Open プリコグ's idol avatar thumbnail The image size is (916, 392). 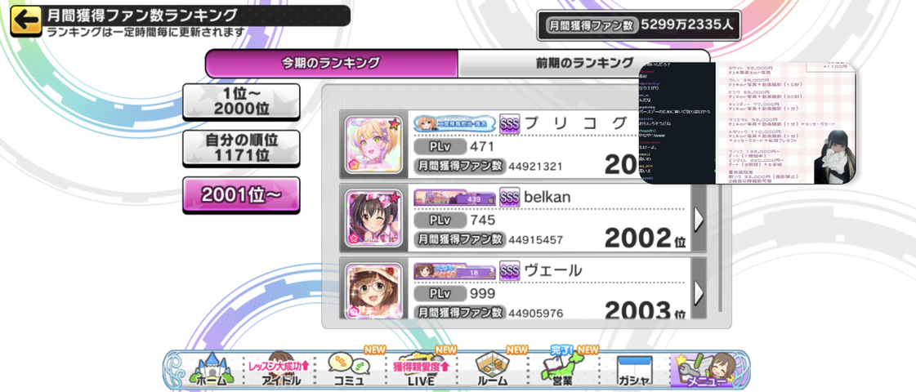click(x=374, y=145)
